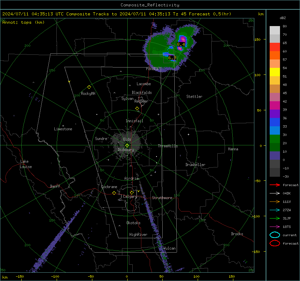Click the HighRiver city label
This screenshot has height=281, width=300.
[138, 235]
